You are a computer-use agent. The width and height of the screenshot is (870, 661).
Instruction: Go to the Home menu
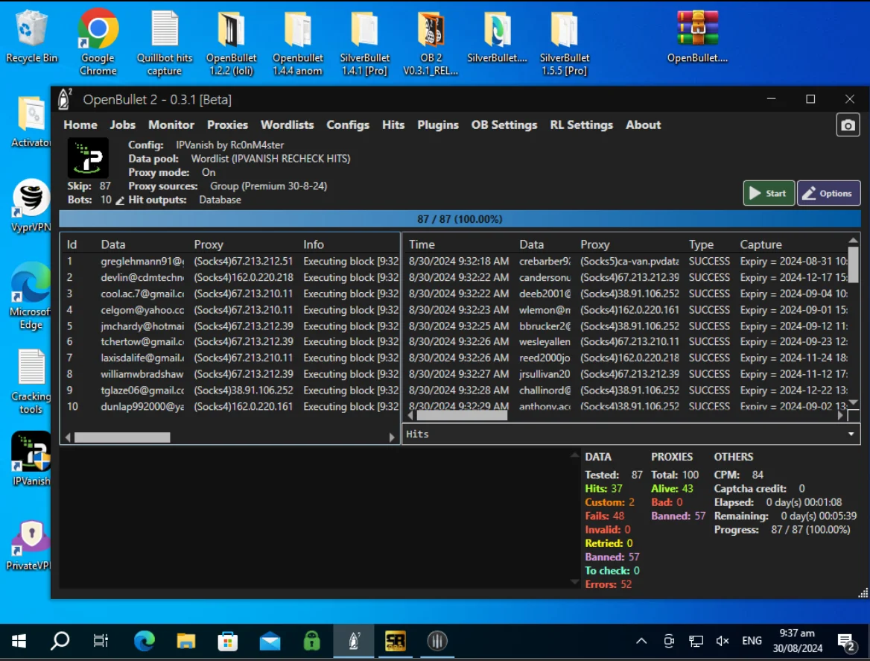coord(80,125)
